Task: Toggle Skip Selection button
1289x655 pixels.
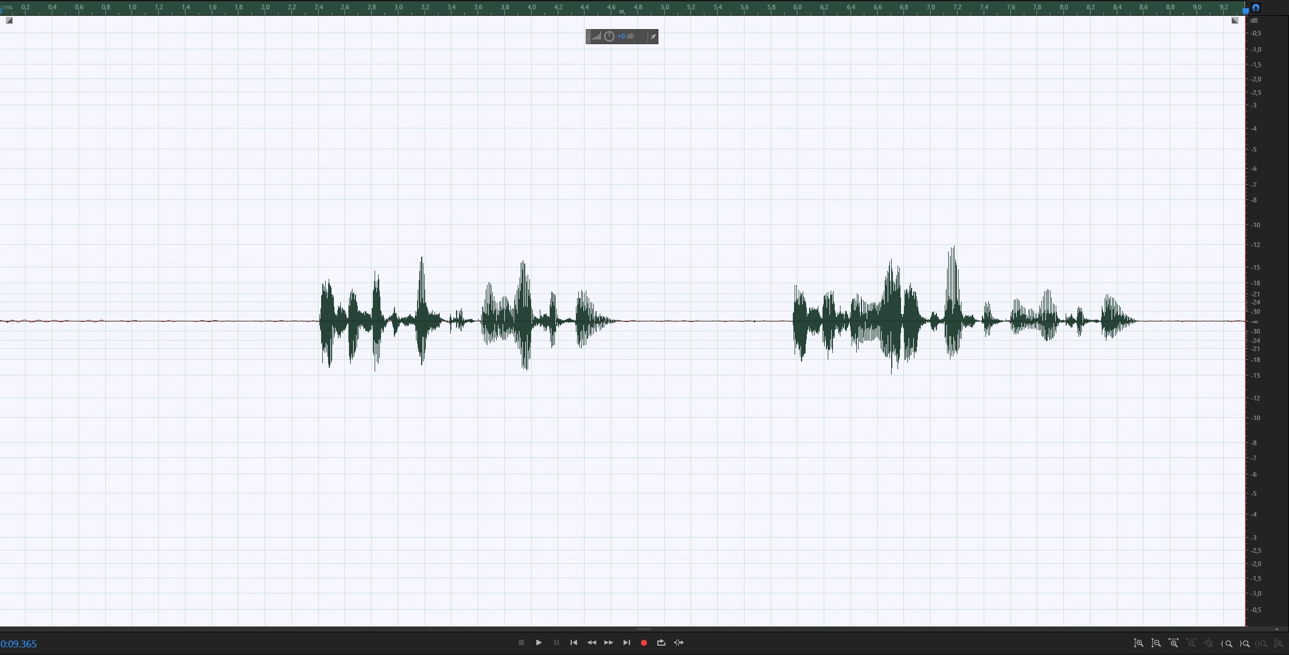Action: pyautogui.click(x=679, y=643)
